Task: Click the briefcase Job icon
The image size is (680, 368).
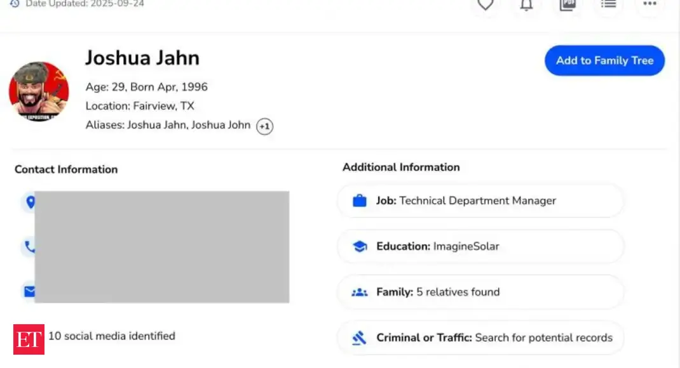Action: click(x=360, y=201)
